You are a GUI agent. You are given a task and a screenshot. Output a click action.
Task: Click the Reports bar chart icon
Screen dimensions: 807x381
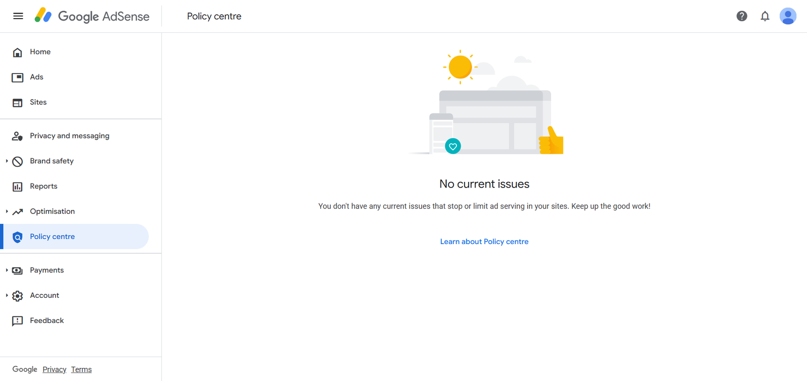18,186
